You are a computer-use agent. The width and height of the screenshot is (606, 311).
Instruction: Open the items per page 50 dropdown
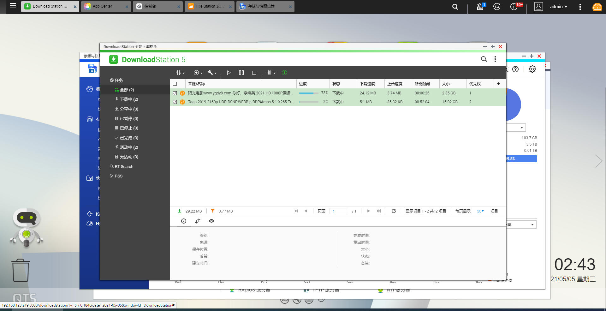click(x=480, y=211)
